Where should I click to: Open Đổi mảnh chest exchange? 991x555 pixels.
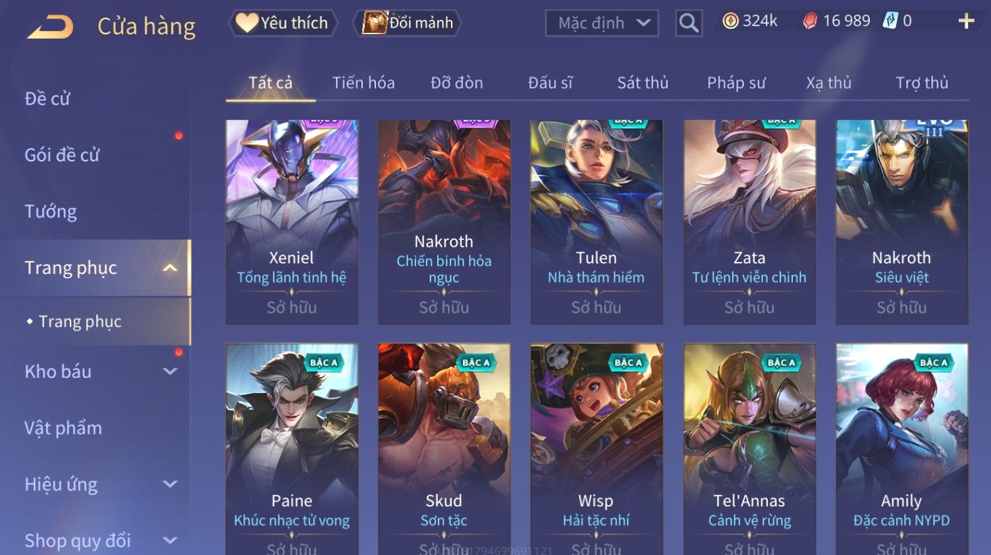408,23
